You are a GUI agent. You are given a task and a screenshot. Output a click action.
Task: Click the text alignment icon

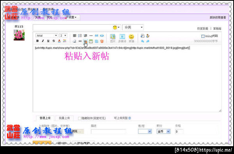[74, 36]
